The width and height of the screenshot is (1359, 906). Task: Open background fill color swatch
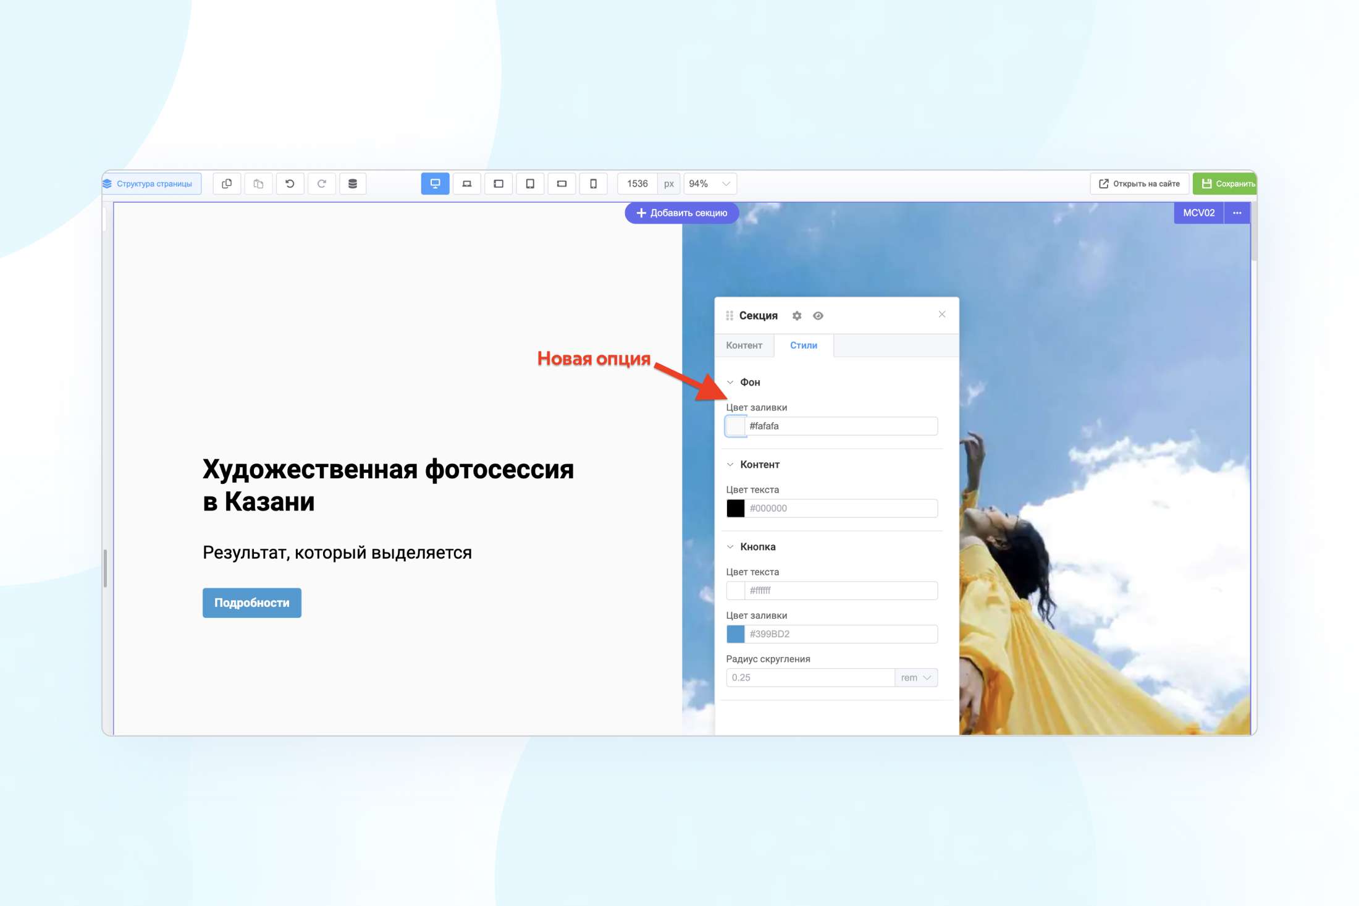736,426
